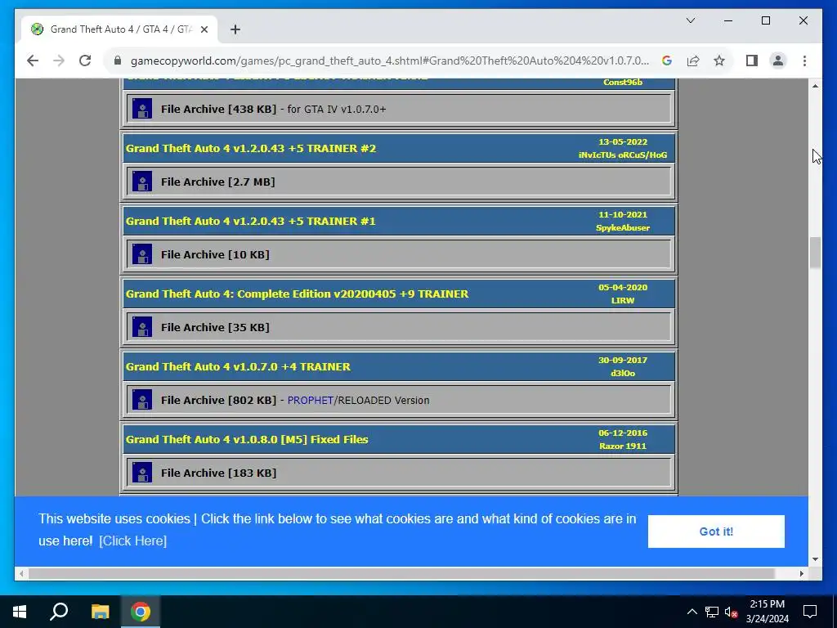Screen dimensions: 837x628
Task: Open the Chrome three-dot menu
Action: point(804,61)
